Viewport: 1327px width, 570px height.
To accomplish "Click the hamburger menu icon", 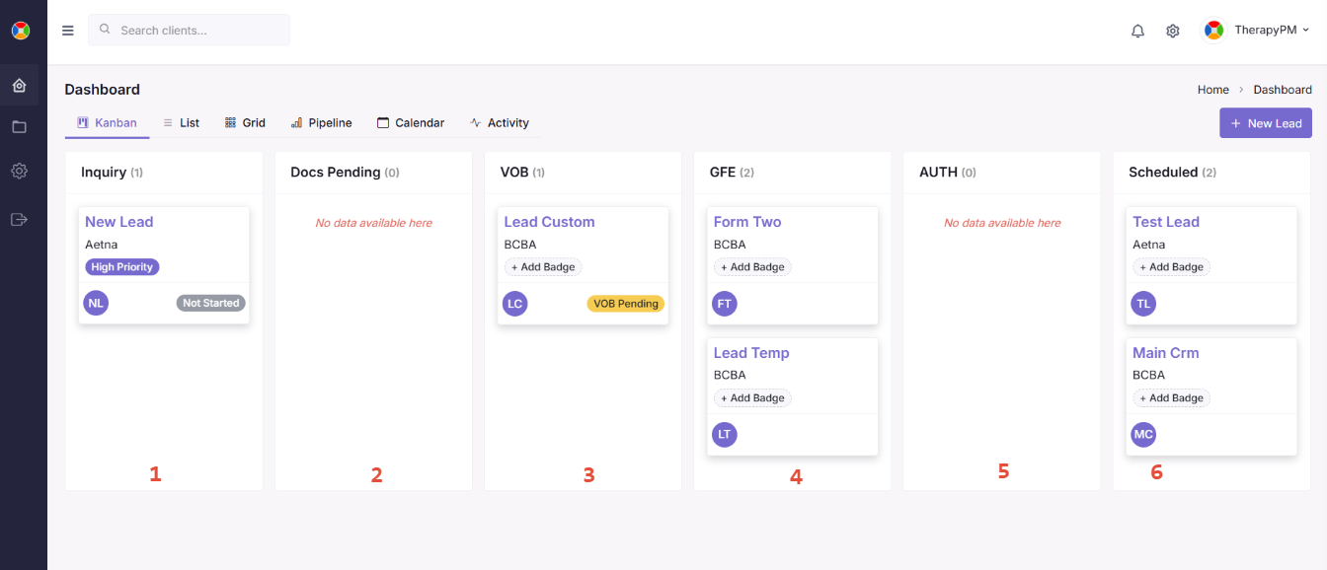I will (x=68, y=31).
